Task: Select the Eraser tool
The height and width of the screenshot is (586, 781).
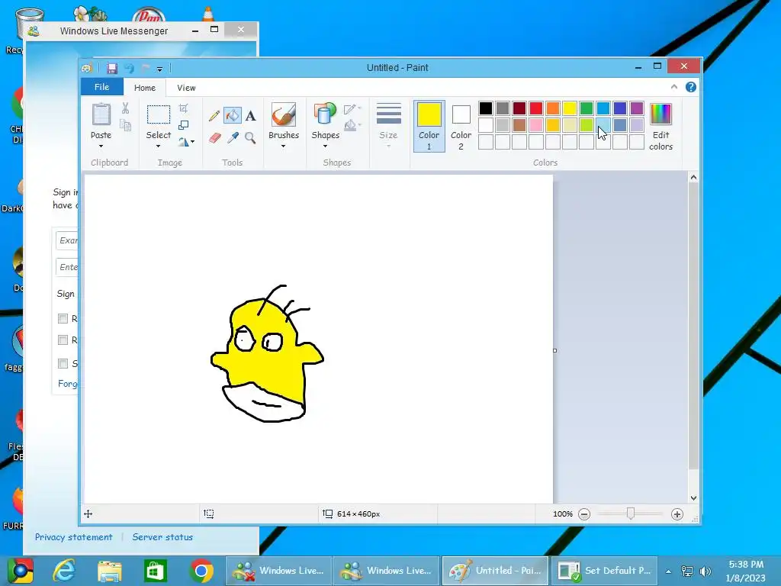Action: click(x=214, y=137)
